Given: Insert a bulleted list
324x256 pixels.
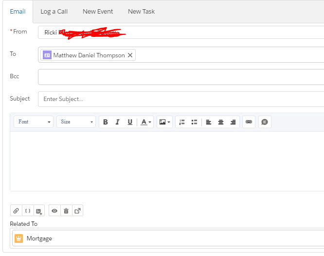Looking at the screenshot, I should pyautogui.click(x=194, y=122).
